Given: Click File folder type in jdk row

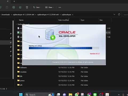Looking at the screenshot, I should click(x=84, y=85).
